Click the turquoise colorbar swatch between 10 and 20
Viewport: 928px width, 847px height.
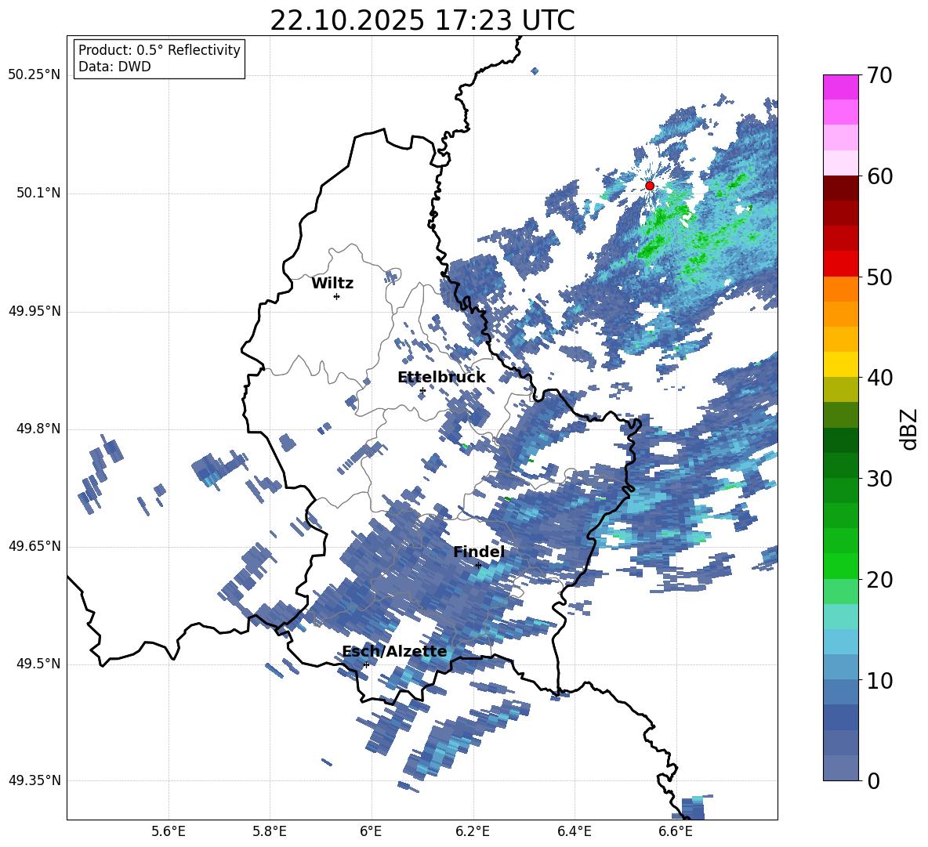(841, 617)
